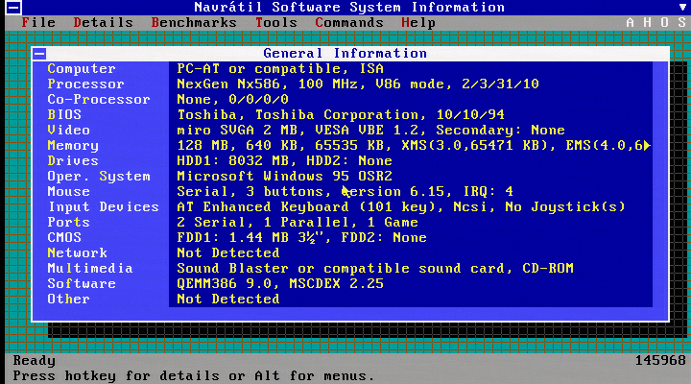Image resolution: width=691 pixels, height=384 pixels.
Task: Click the AT Enhanced Keyboard value
Action: 401,206
